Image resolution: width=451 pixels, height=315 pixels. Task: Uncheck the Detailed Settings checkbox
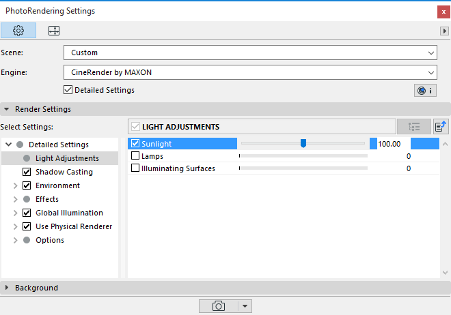(x=68, y=90)
